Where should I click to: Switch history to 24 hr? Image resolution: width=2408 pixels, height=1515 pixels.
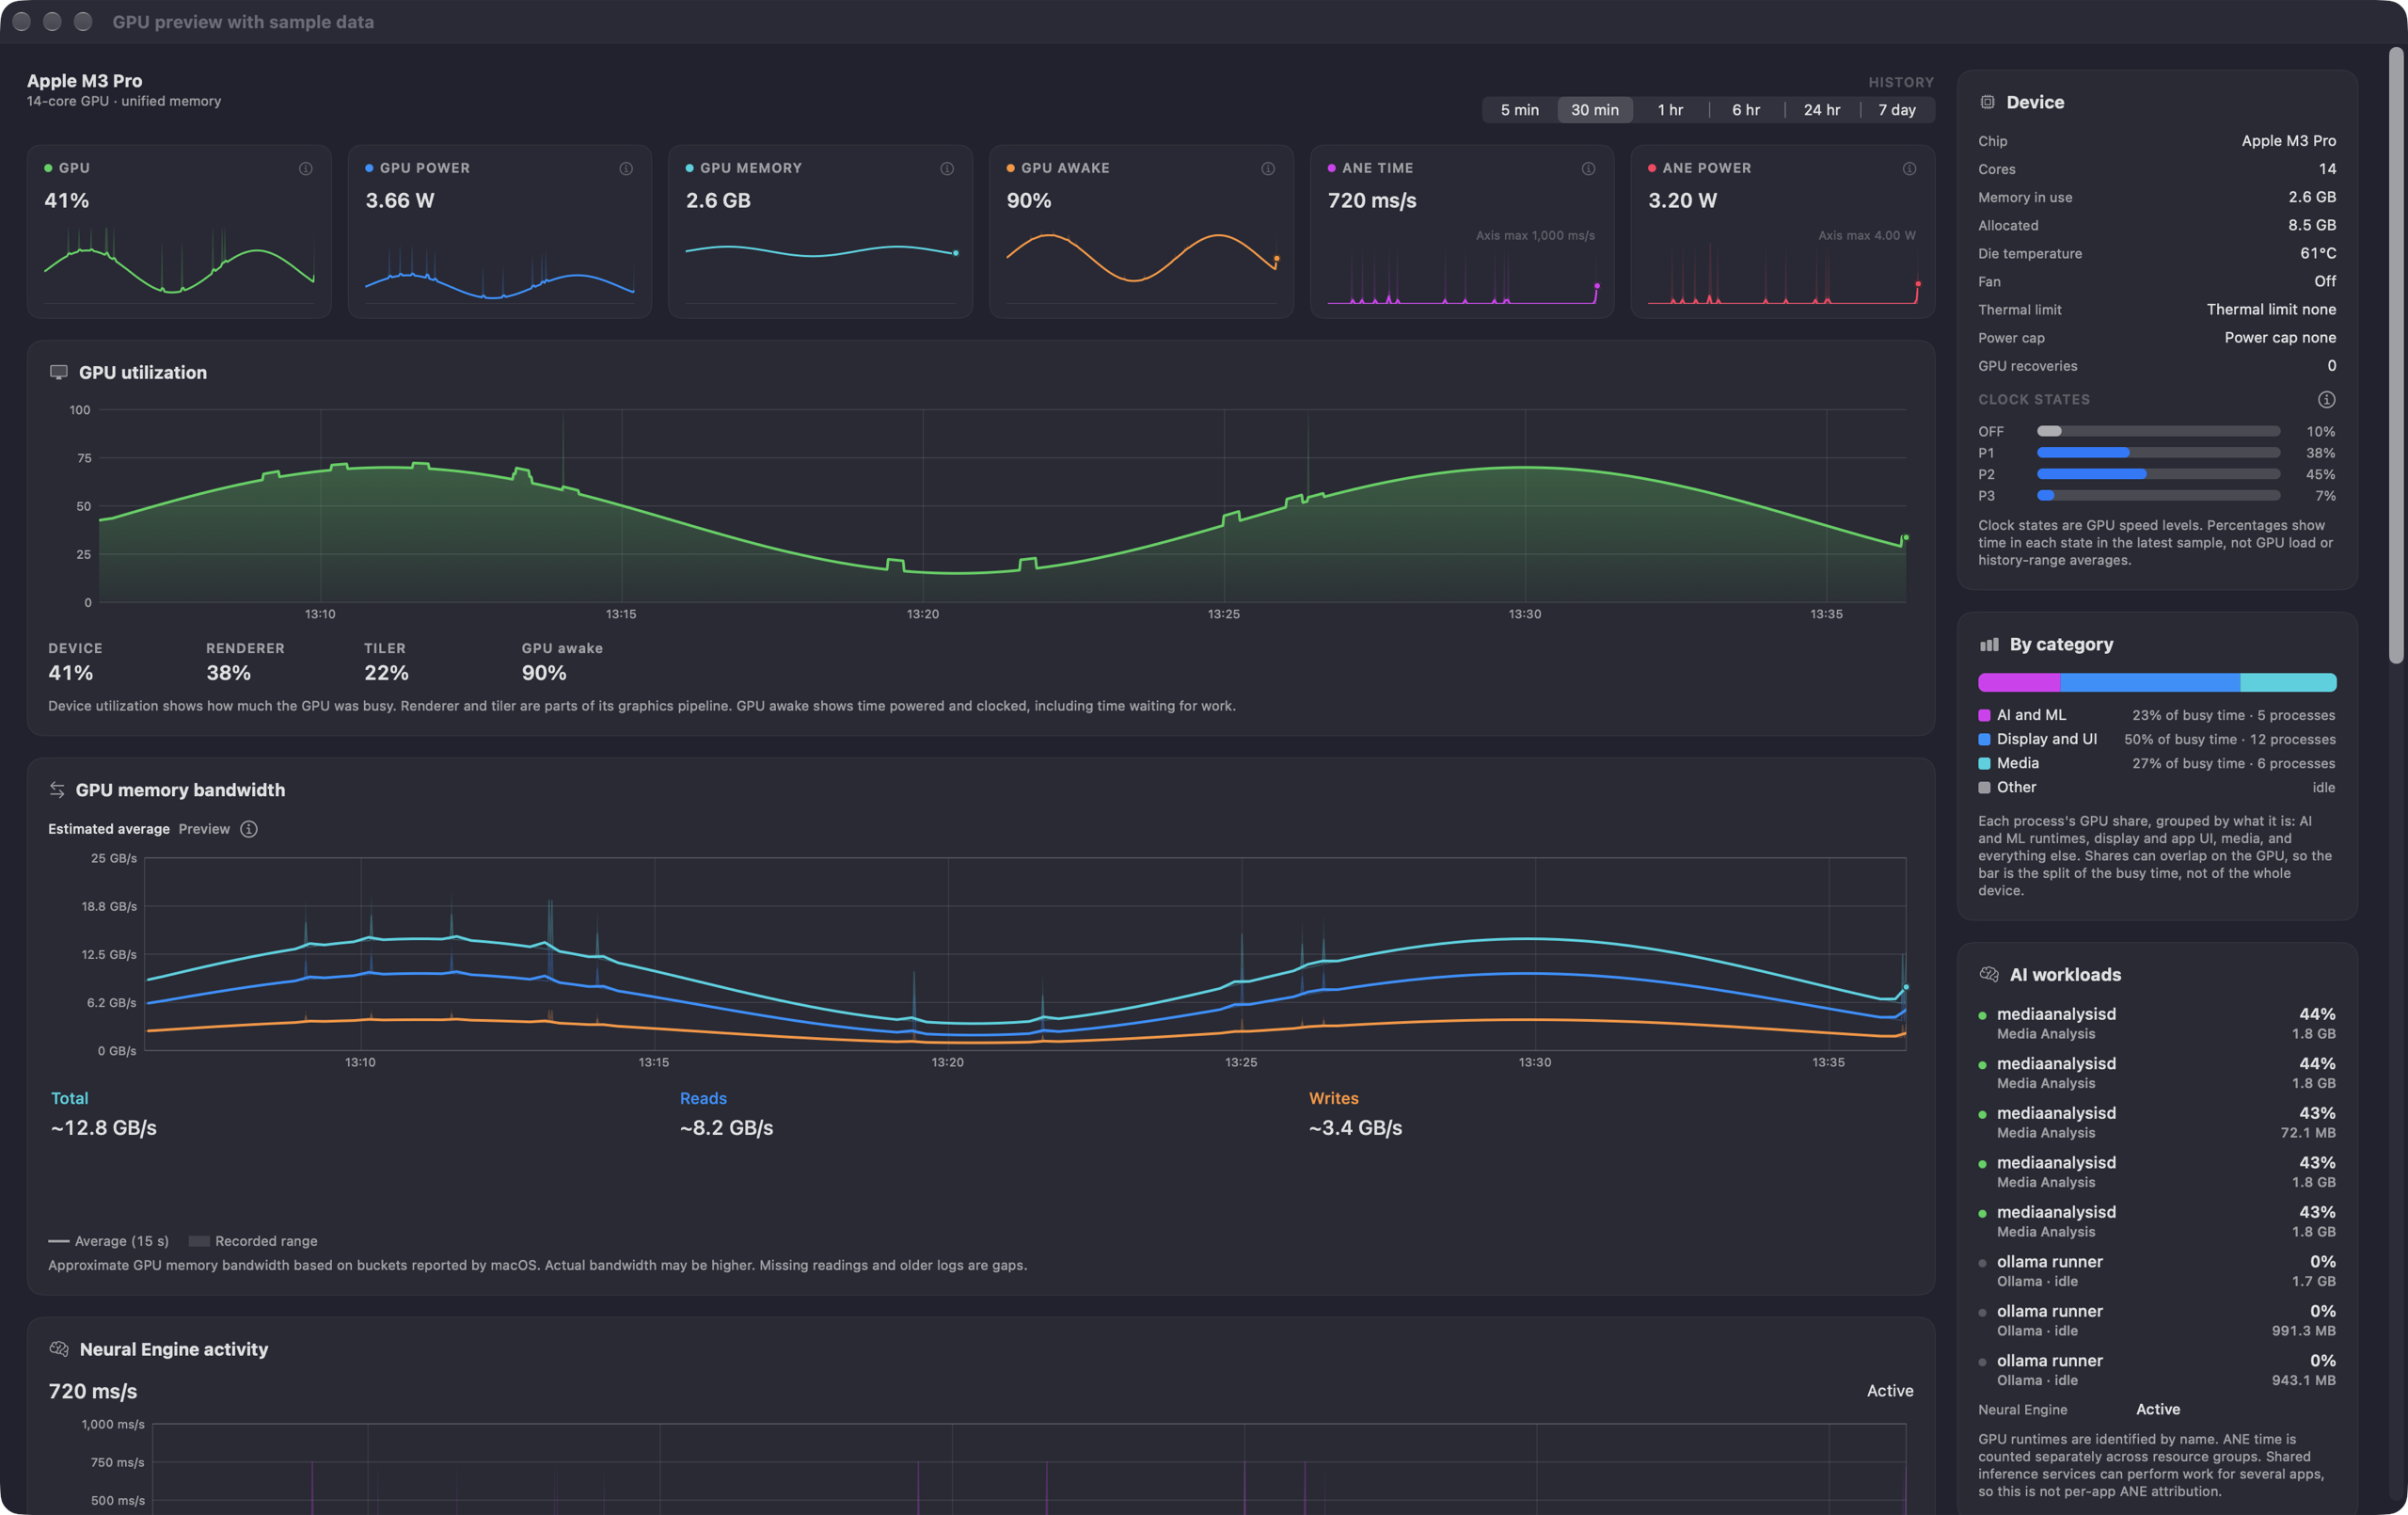point(1821,110)
